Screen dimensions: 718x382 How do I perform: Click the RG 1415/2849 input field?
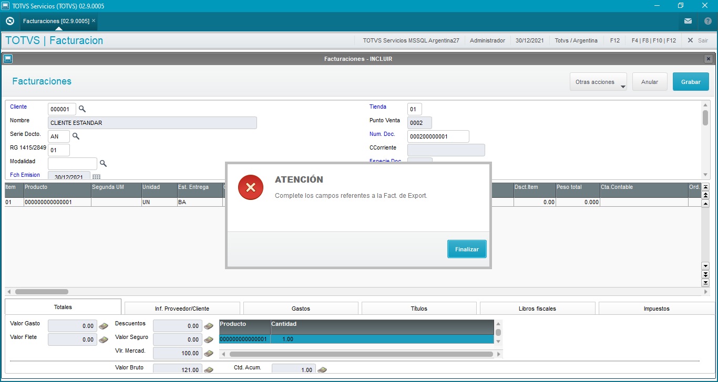[x=59, y=150]
